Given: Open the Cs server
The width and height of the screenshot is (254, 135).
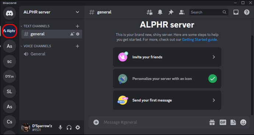Looking at the screenshot, I should tap(10, 122).
